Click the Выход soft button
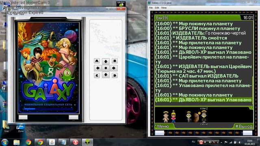This screenshot has width=260, height=146. (x=244, y=126)
